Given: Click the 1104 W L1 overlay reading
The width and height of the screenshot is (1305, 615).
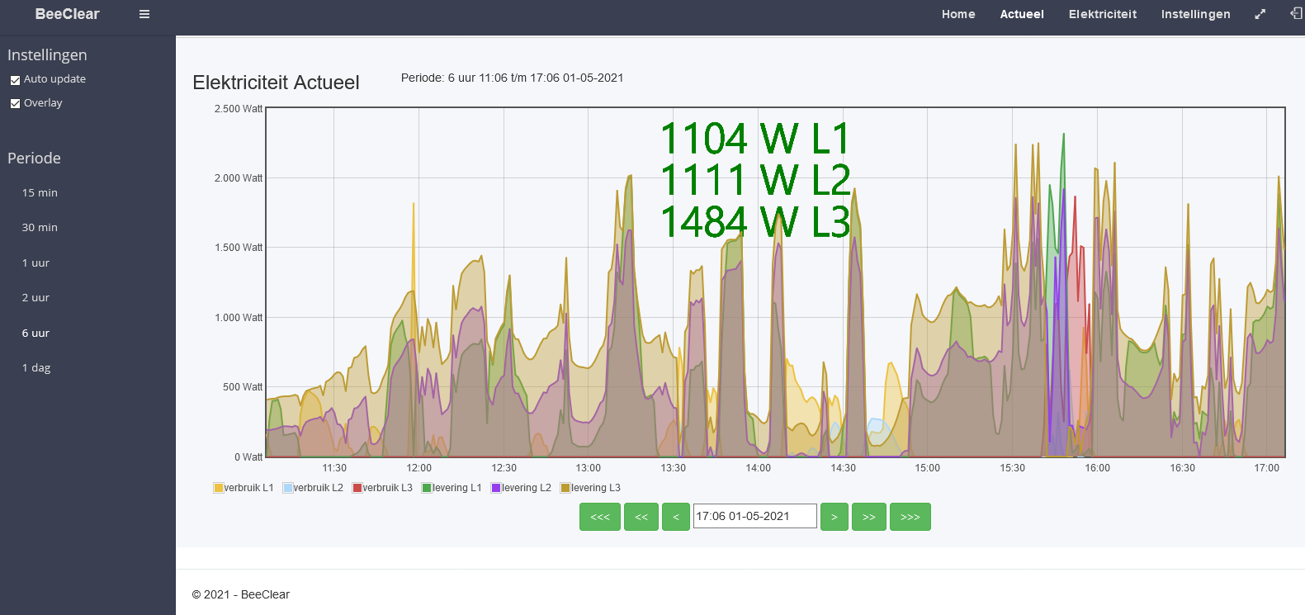Looking at the screenshot, I should 755,138.
